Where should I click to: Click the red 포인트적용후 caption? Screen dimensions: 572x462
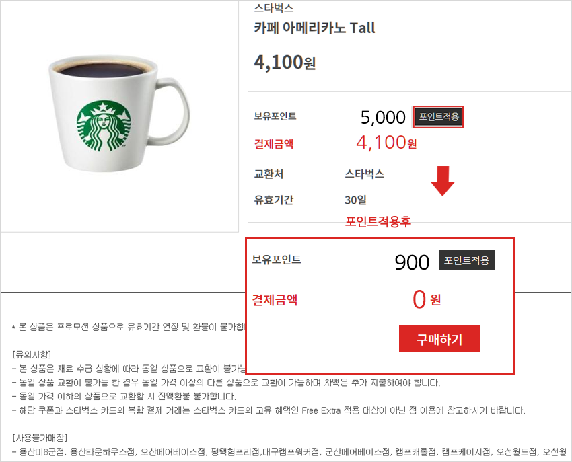click(x=378, y=221)
